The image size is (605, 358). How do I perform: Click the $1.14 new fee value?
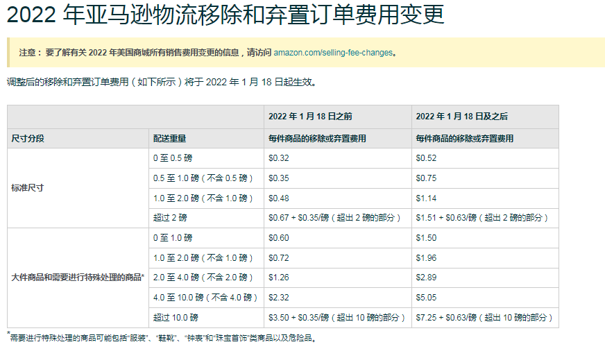[426, 198]
